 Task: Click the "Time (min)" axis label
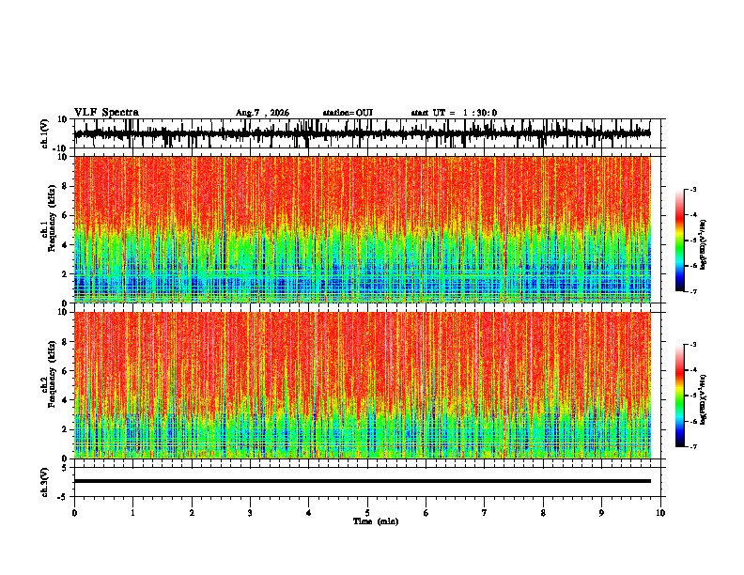pos(376,521)
